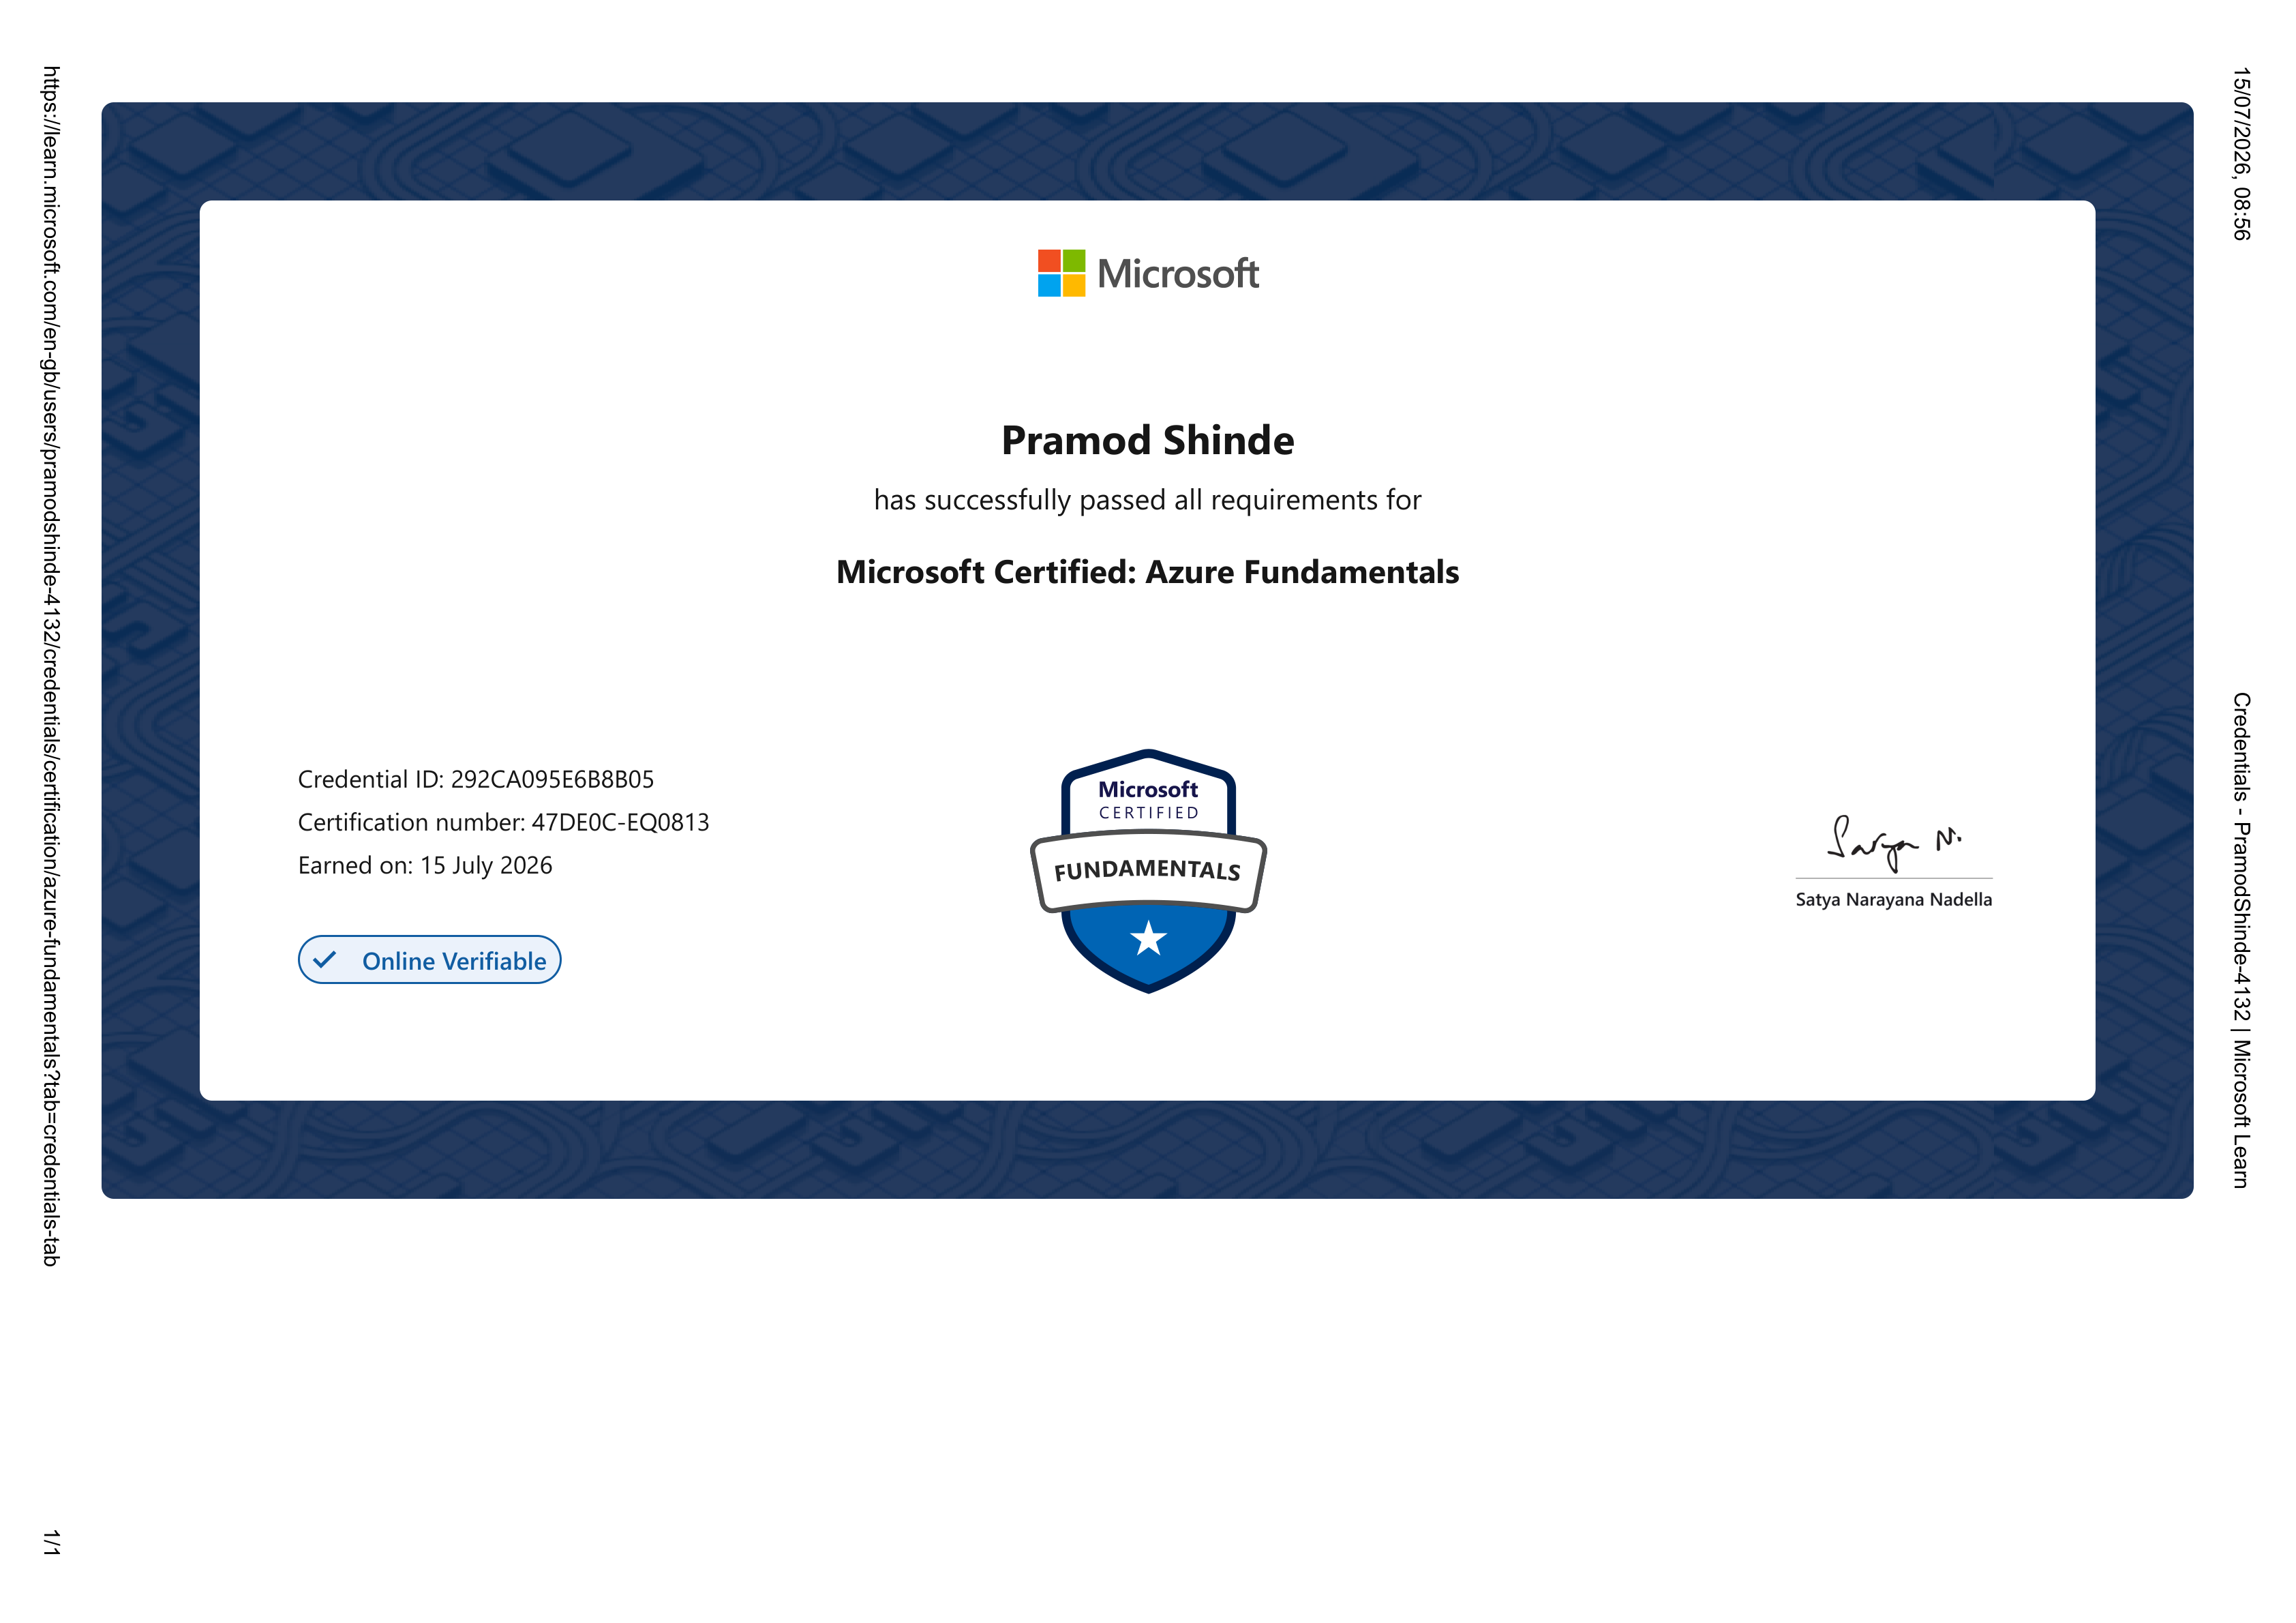This screenshot has height=1623, width=2296.
Task: Open the learn.microsoft.com URL in the margin
Action: 51,666
